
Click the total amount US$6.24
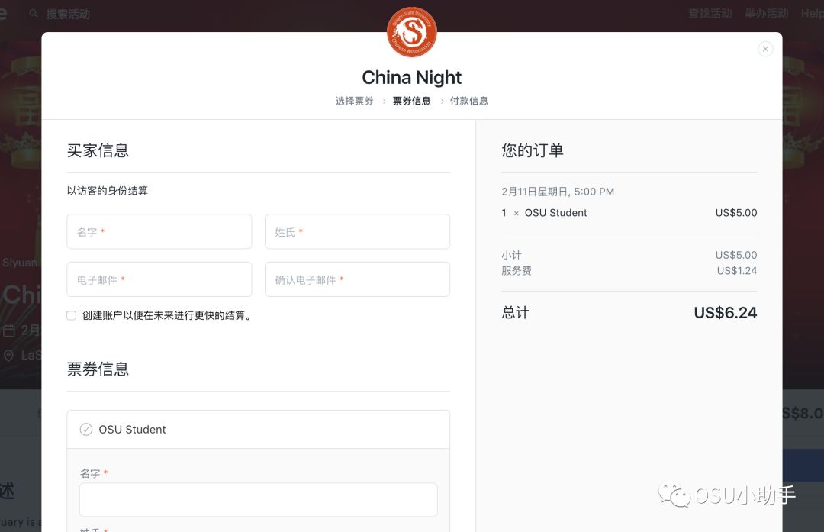click(x=726, y=313)
